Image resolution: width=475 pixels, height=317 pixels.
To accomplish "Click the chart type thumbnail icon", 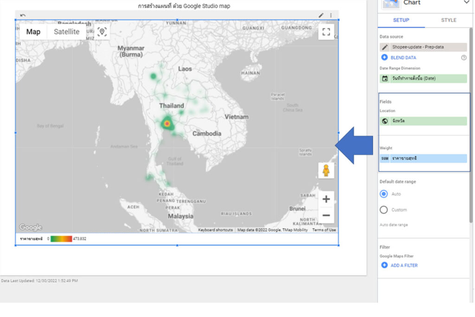I will [391, 4].
